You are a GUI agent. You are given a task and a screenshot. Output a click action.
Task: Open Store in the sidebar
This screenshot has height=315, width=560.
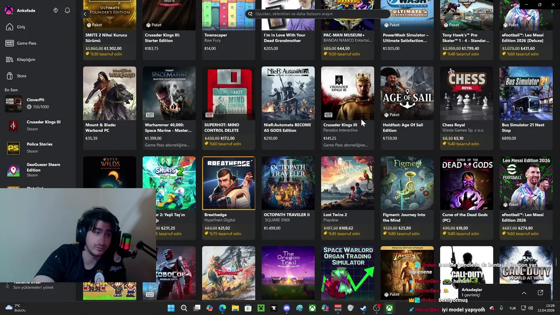[x=38, y=76]
